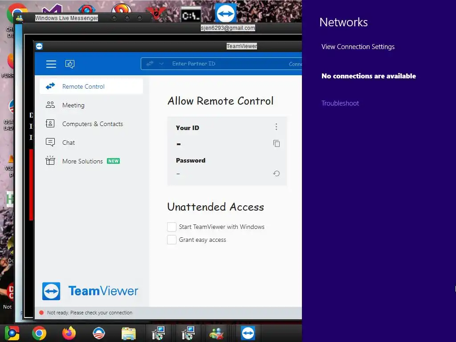The height and width of the screenshot is (342, 456).
Task: Copy Your ID to clipboard icon
Action: click(277, 143)
